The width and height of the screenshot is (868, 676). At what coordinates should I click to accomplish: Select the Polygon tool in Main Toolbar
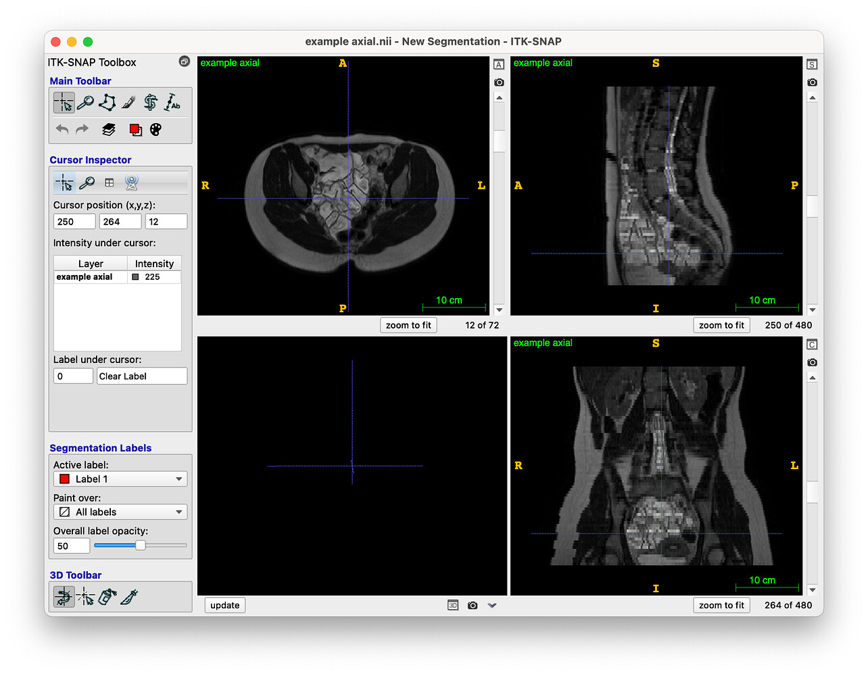[x=107, y=103]
